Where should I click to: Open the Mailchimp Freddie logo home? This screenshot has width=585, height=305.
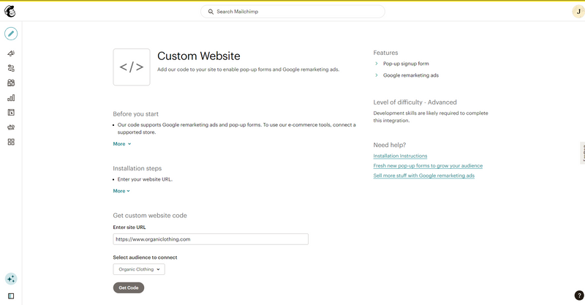10,12
